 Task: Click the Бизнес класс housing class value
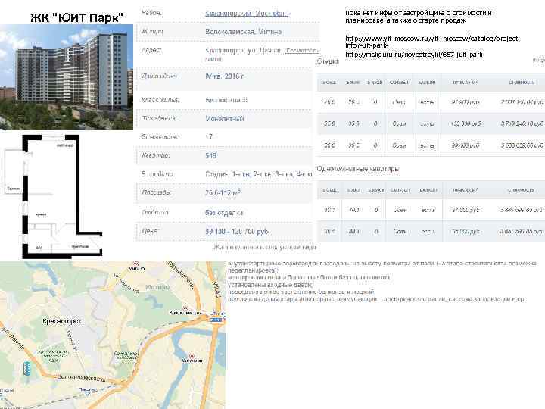(x=226, y=100)
